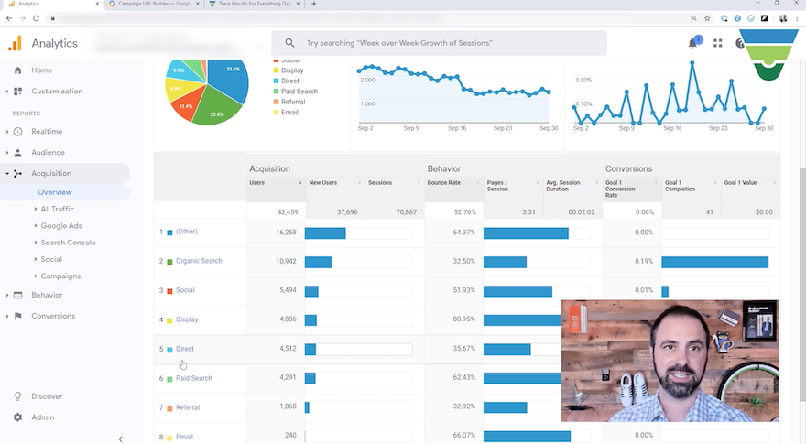The width and height of the screenshot is (806, 444).
Task: Click the Acquisition branching arrows icon
Action: [x=18, y=174]
